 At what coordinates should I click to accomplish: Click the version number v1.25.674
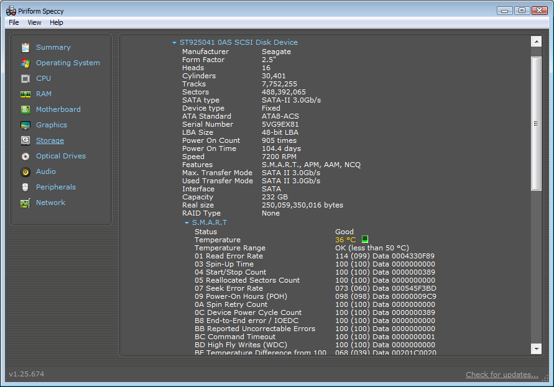(x=27, y=374)
